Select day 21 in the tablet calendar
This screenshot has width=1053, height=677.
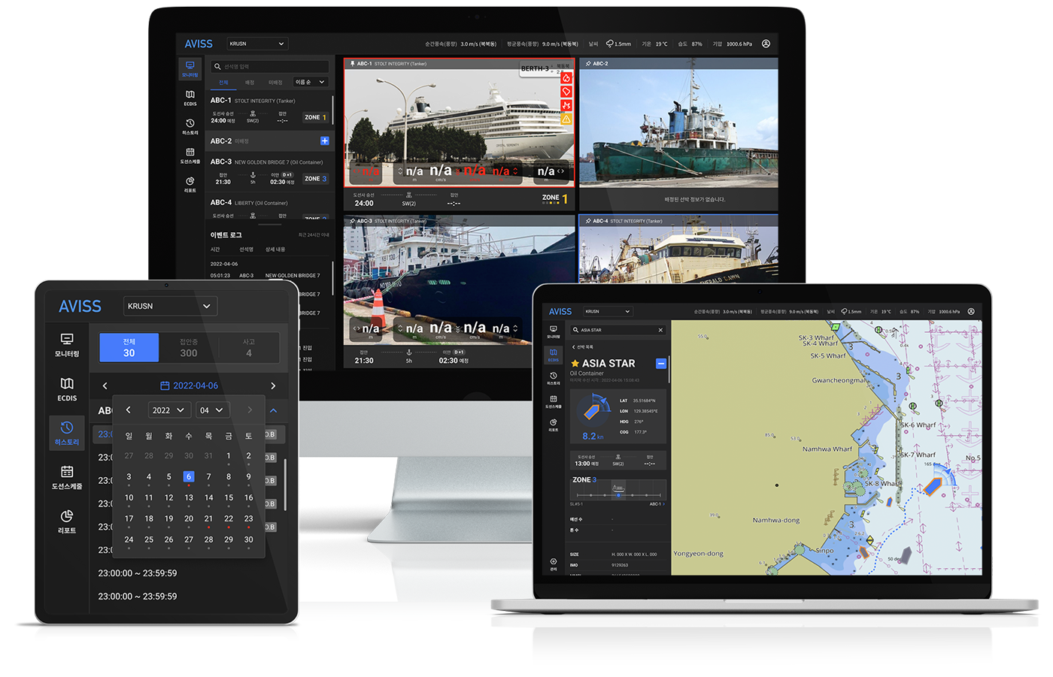(208, 518)
